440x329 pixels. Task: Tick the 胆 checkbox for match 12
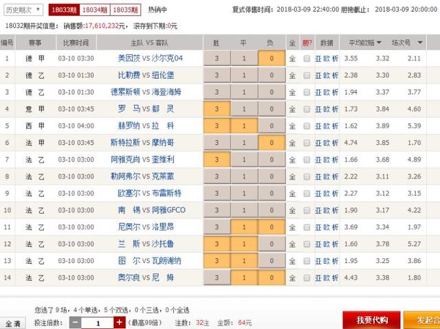click(x=307, y=244)
